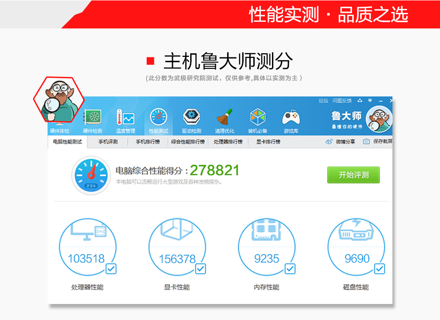Screen dimensions: 440x320
Task: Click the Ludashi avatar in the header
Action: [379, 120]
